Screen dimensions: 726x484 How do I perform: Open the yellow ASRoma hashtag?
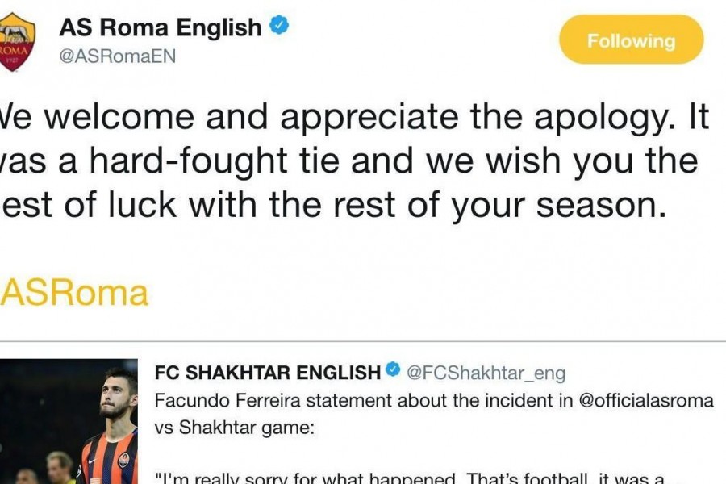(x=74, y=293)
